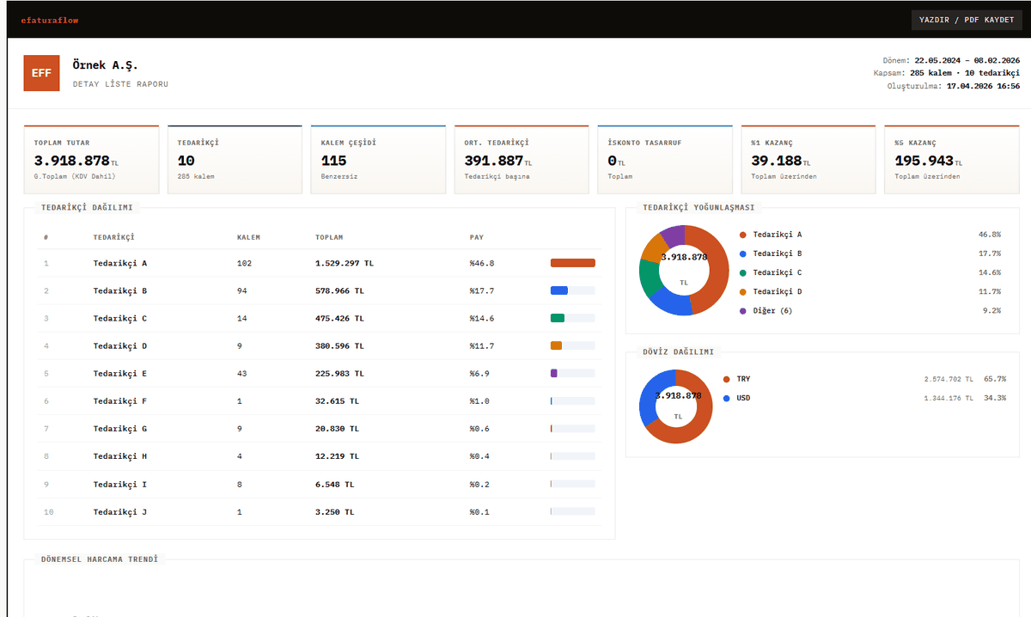Viewport: 1031px width, 617px height.
Task: Click the currency distribution donut chart
Action: point(676,406)
